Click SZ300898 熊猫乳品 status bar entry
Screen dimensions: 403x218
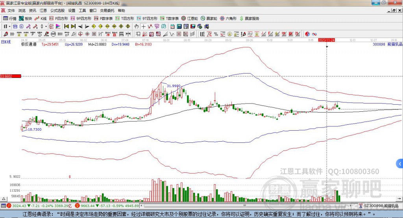point(379,206)
